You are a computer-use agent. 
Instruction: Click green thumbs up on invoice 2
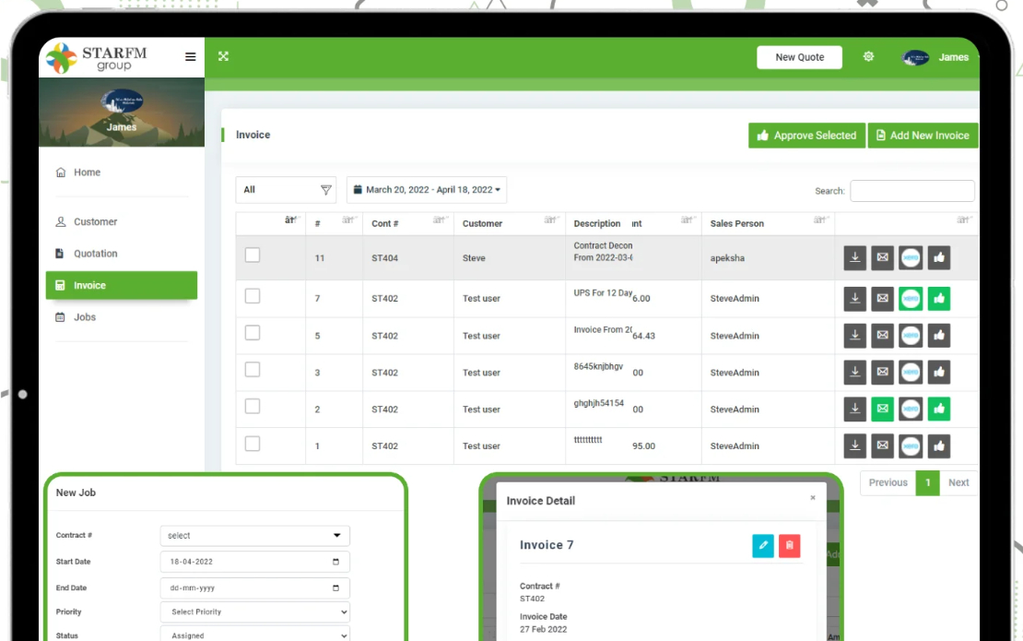939,409
